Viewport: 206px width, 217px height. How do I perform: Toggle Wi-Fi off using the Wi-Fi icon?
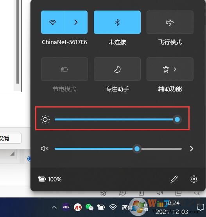point(53,22)
